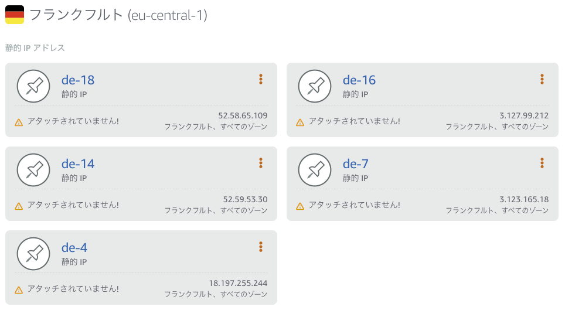Click the pin icon for de-16

[315, 87]
